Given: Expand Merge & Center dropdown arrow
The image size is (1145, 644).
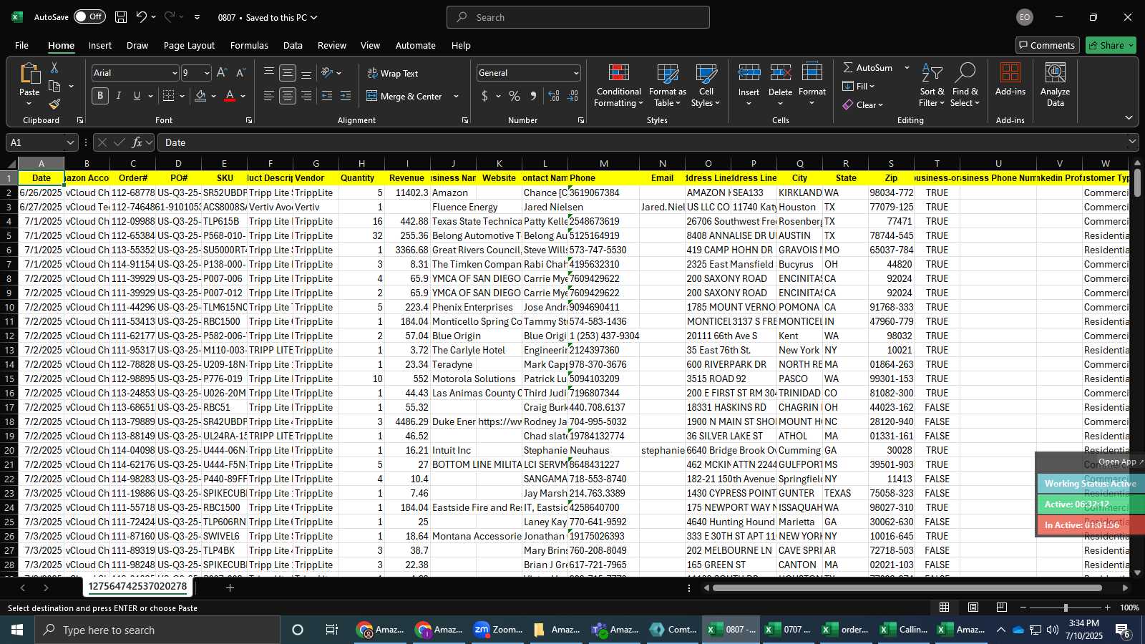Looking at the screenshot, I should coord(456,96).
